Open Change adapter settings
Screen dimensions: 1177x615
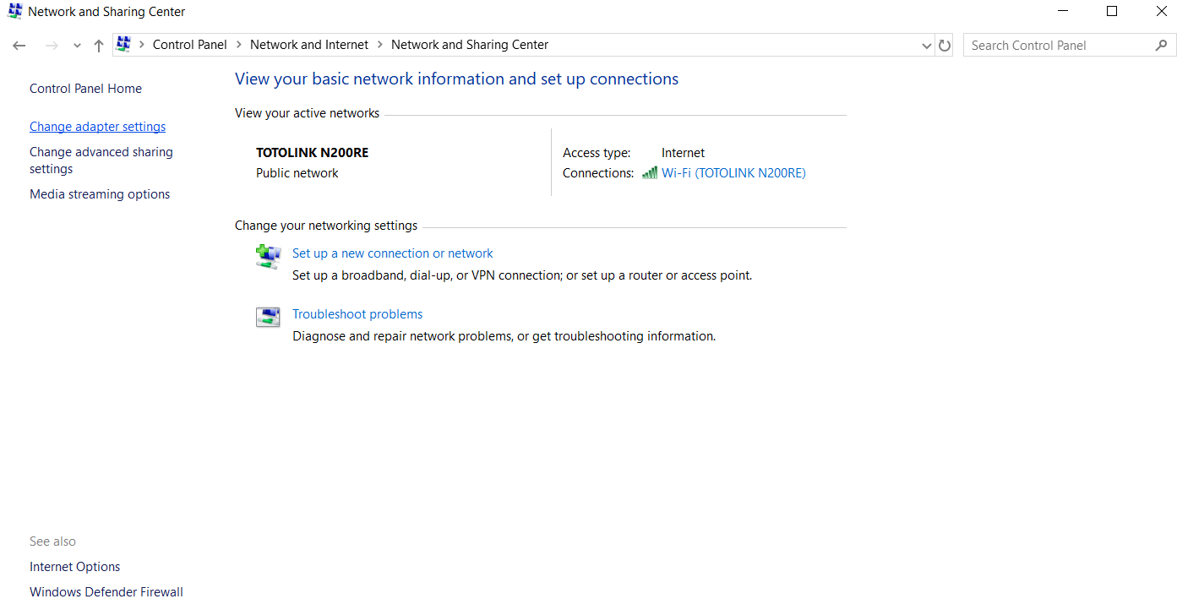click(98, 127)
